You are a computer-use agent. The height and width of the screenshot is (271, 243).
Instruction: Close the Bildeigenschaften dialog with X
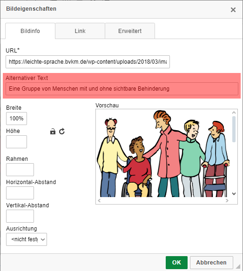tap(233, 10)
